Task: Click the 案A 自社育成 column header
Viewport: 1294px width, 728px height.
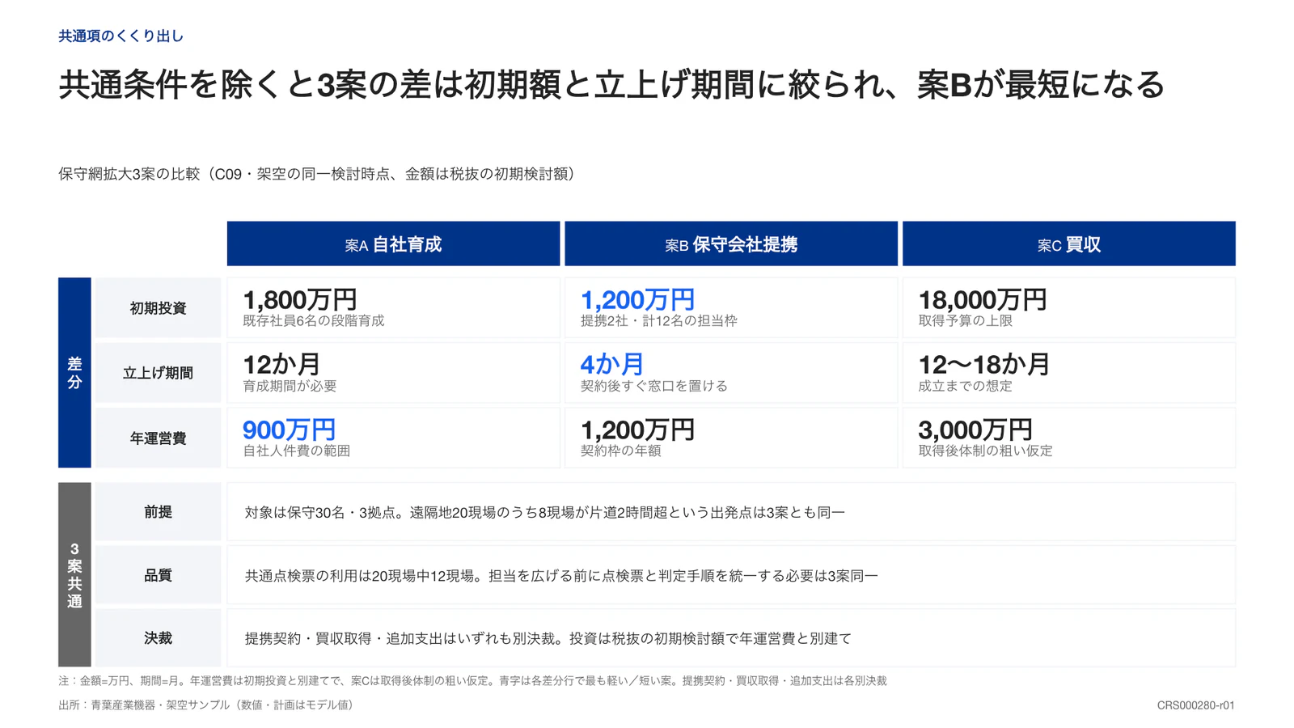Action: pyautogui.click(x=393, y=243)
